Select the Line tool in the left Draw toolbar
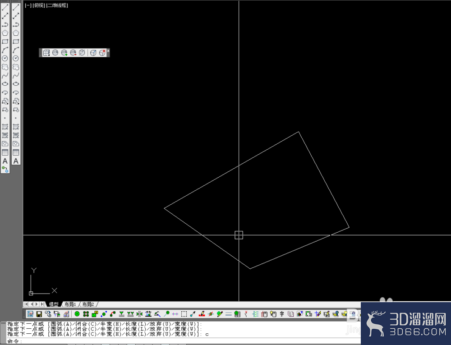The image size is (451, 345). pyautogui.click(x=5, y=8)
